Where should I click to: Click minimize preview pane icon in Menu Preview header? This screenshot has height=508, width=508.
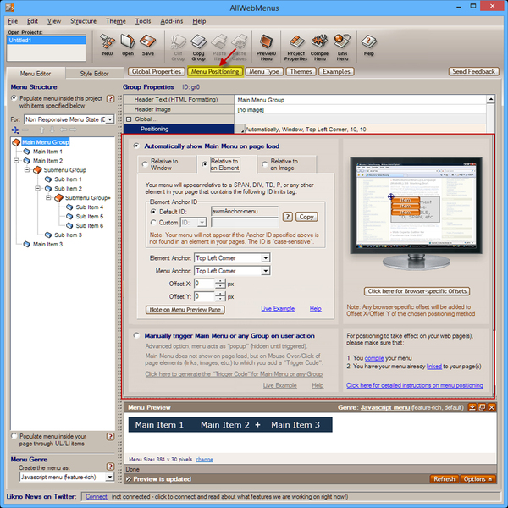(x=472, y=407)
